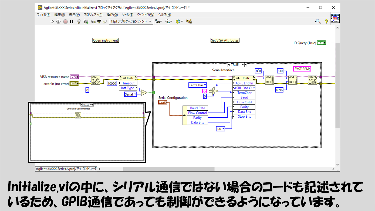This screenshot has width=375, height=211.
Task: Show Context Help with question mark icon
Action: click(326, 22)
